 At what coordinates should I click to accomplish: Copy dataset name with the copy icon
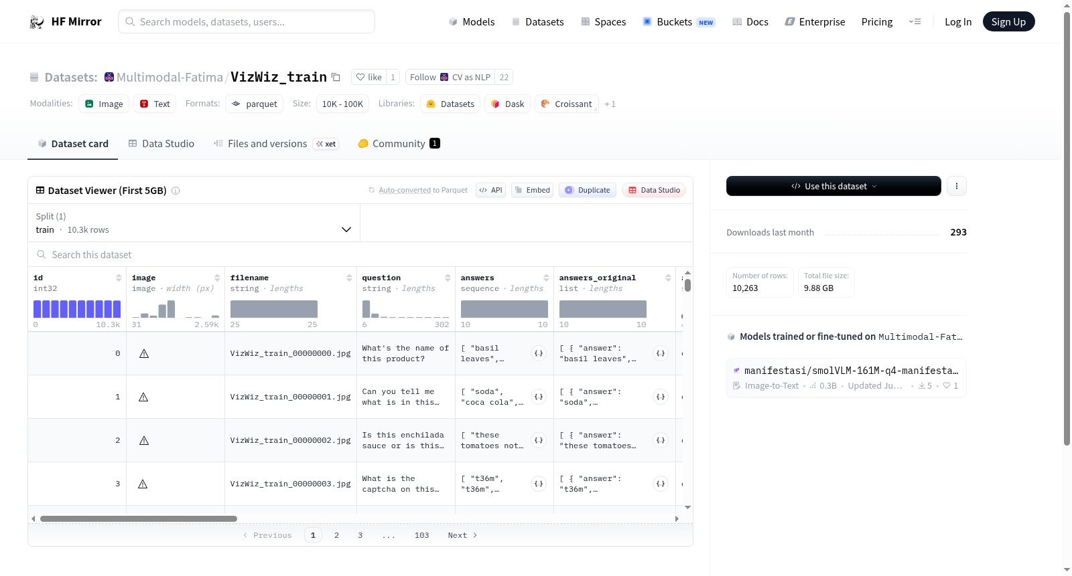point(336,78)
